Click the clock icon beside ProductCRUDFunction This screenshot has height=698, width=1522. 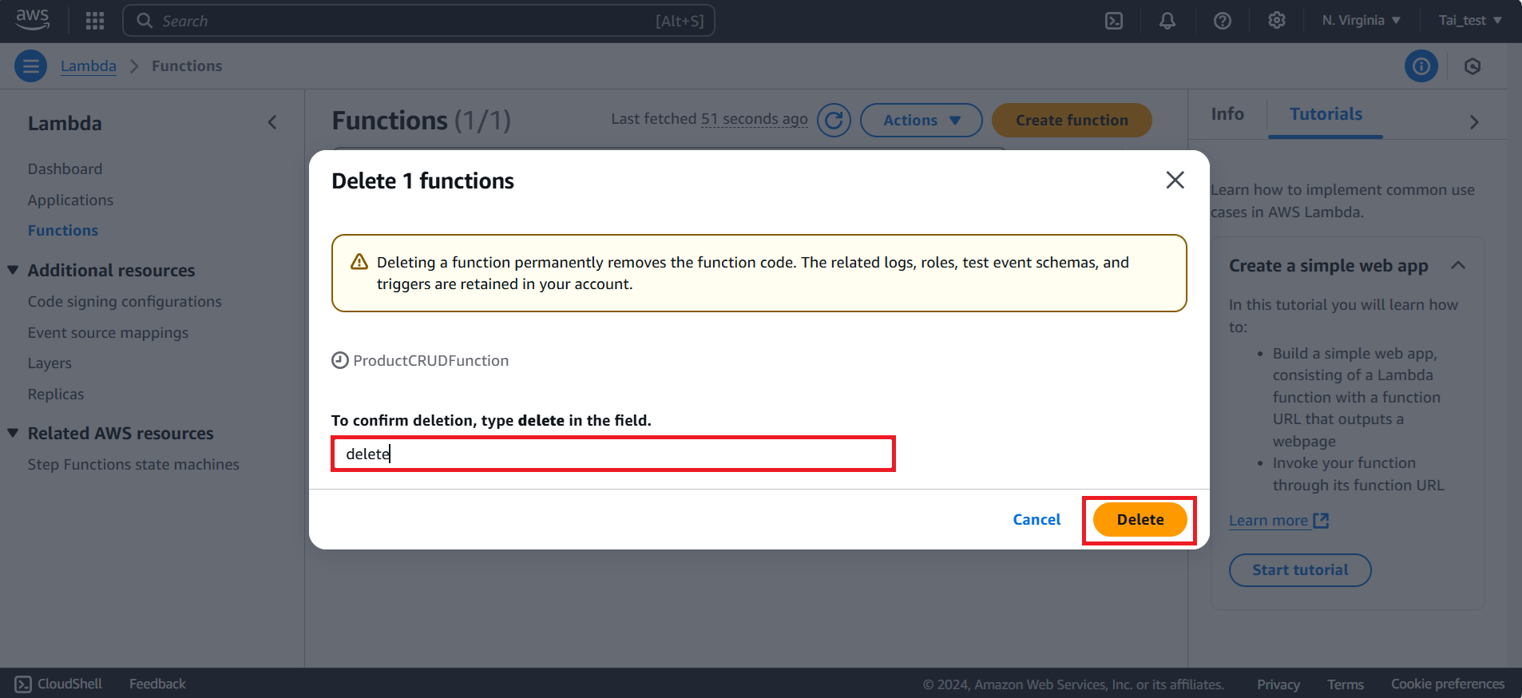[340, 360]
